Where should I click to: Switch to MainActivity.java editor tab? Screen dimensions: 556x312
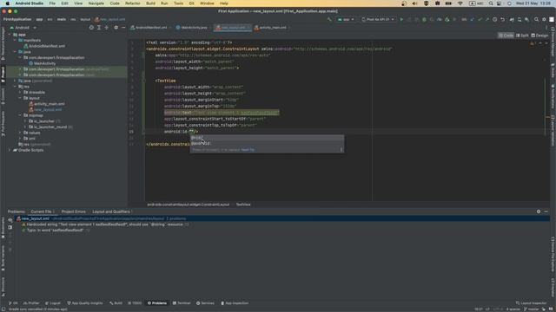coord(193,27)
